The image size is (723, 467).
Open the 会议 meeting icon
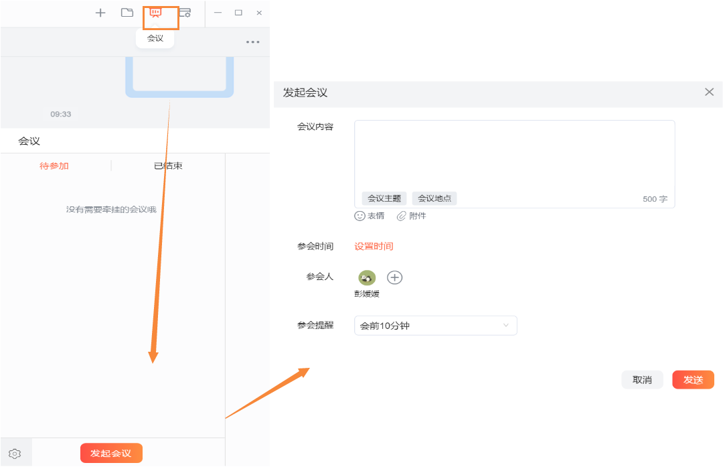(x=155, y=13)
